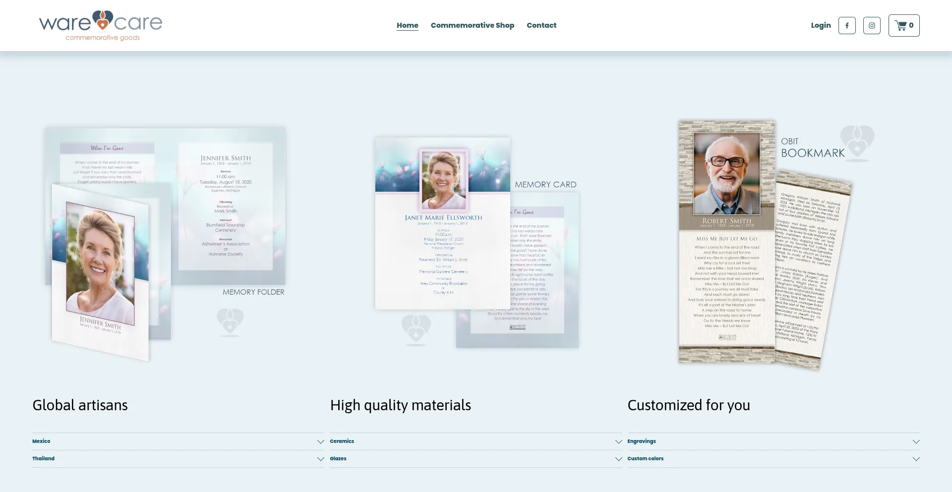The image size is (952, 492).
Task: Click the Login link
Action: (x=821, y=25)
